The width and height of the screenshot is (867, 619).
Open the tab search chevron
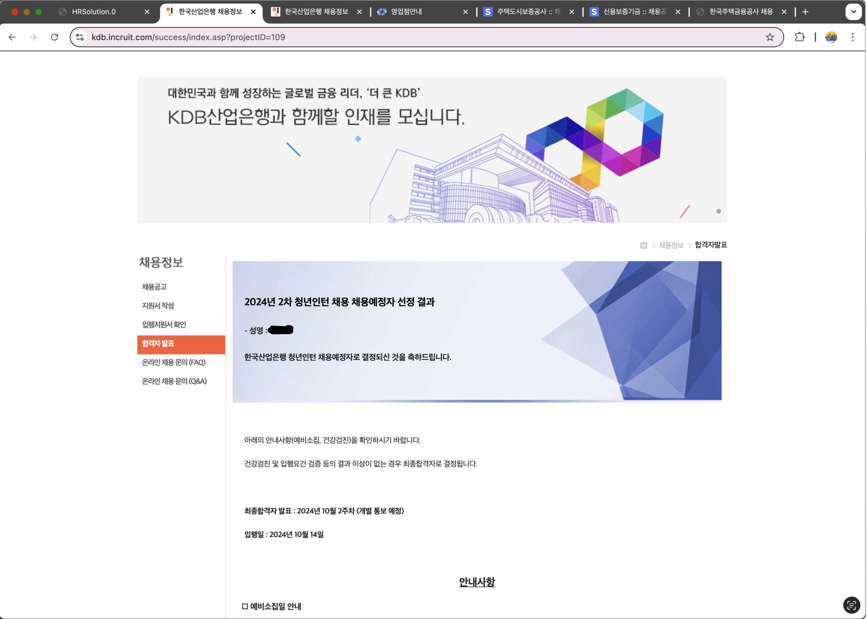pyautogui.click(x=854, y=12)
